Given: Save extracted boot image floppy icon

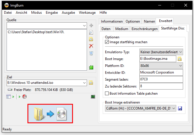Looking at the screenshot, I should (180, 108).
